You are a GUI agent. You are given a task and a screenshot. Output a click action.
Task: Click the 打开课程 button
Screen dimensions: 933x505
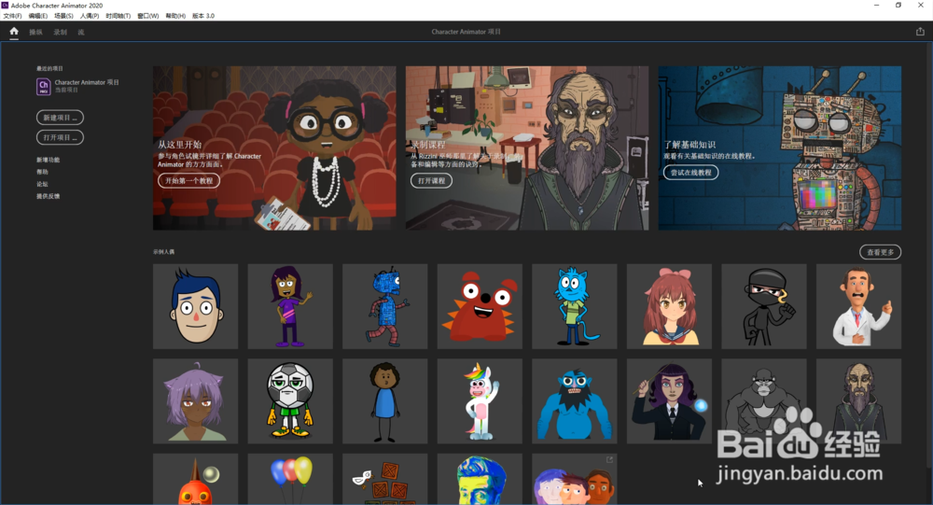(x=431, y=180)
